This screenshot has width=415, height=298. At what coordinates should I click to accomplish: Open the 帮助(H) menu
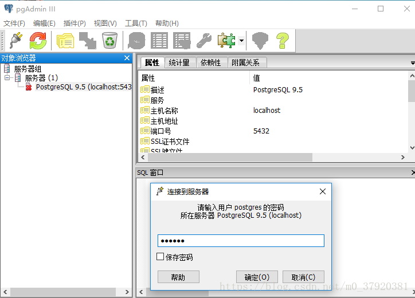(167, 23)
